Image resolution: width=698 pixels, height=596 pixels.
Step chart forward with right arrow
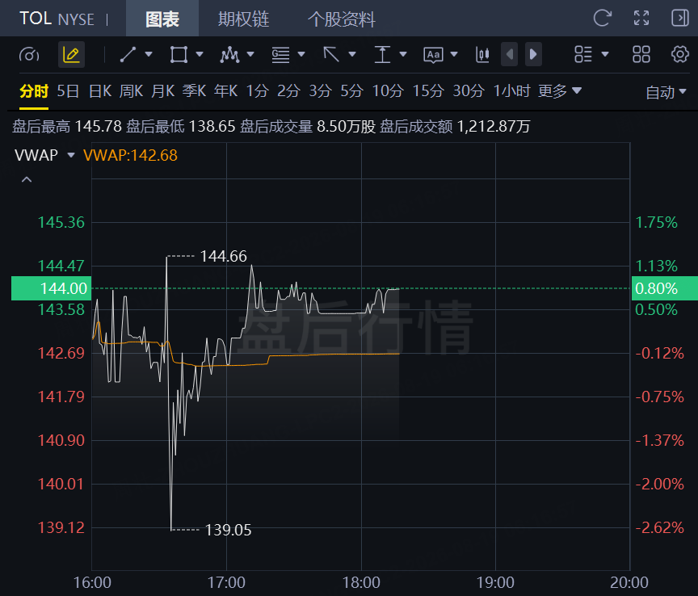(533, 54)
